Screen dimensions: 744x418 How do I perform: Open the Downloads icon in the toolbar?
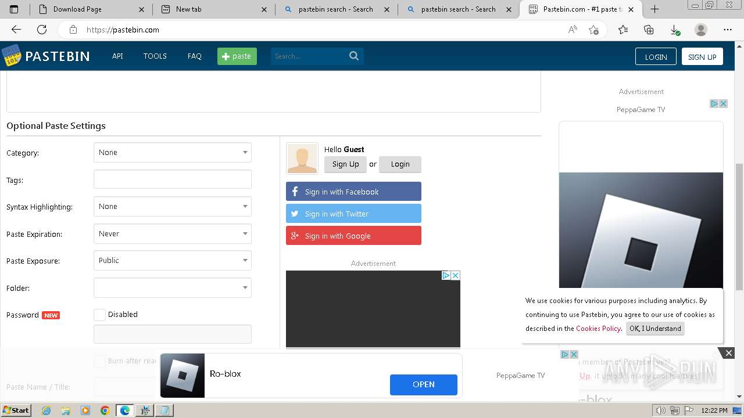coord(675,30)
